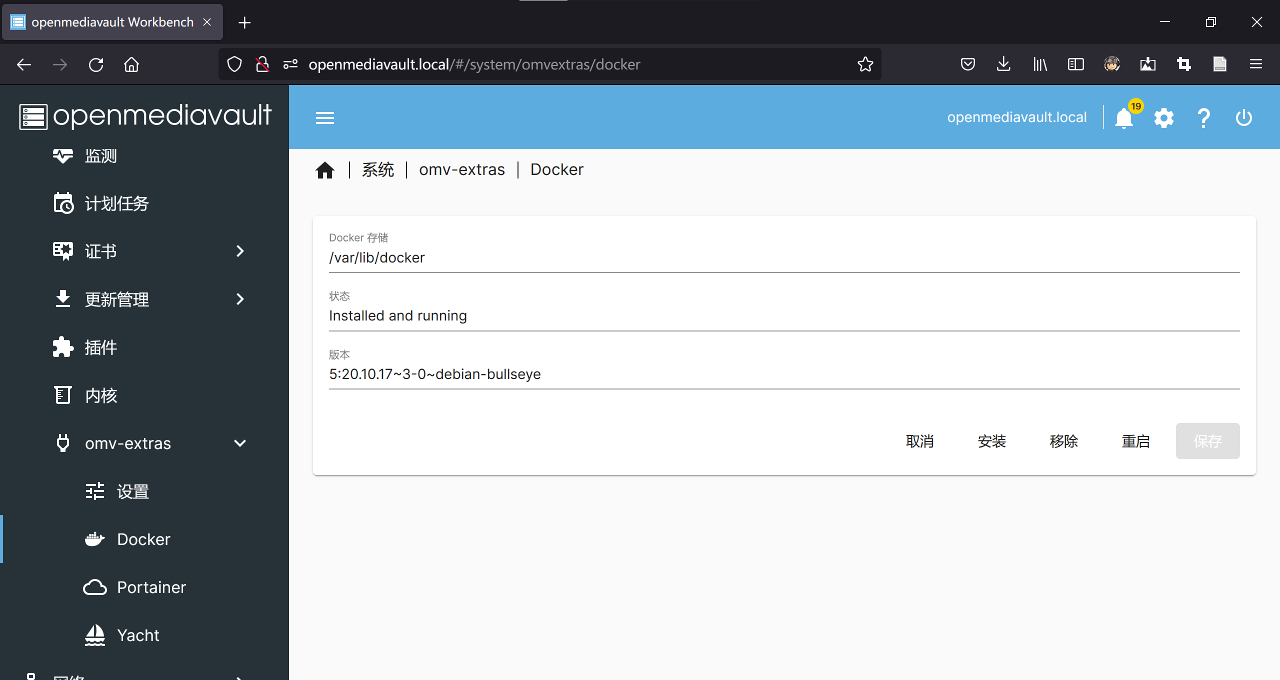
Task: Toggle the sidebar hamburger menu
Action: [325, 118]
